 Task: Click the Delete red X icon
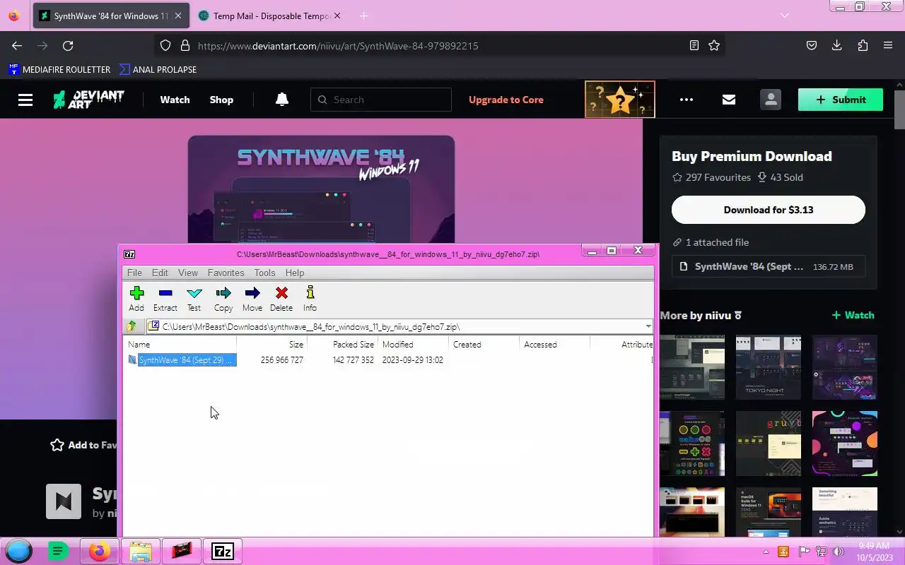pyautogui.click(x=281, y=298)
